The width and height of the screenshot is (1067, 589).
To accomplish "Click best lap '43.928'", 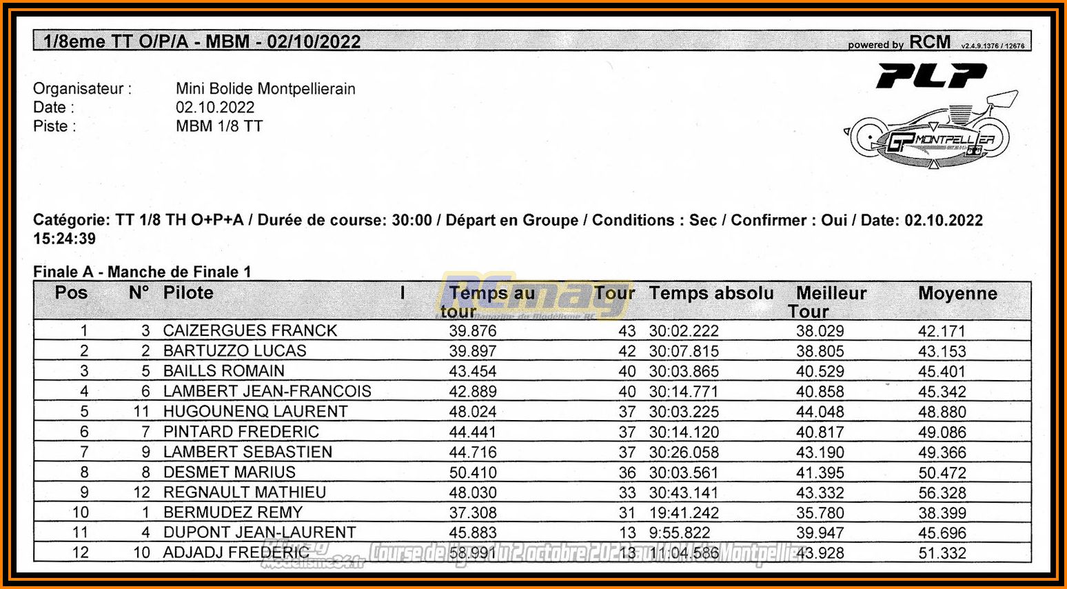I will [x=820, y=553].
